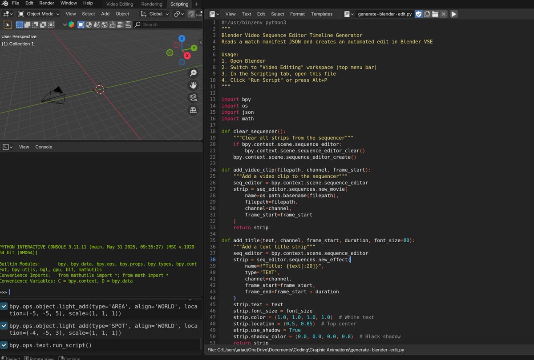
Task: Click the pan hand icon in viewport
Action: point(193,85)
